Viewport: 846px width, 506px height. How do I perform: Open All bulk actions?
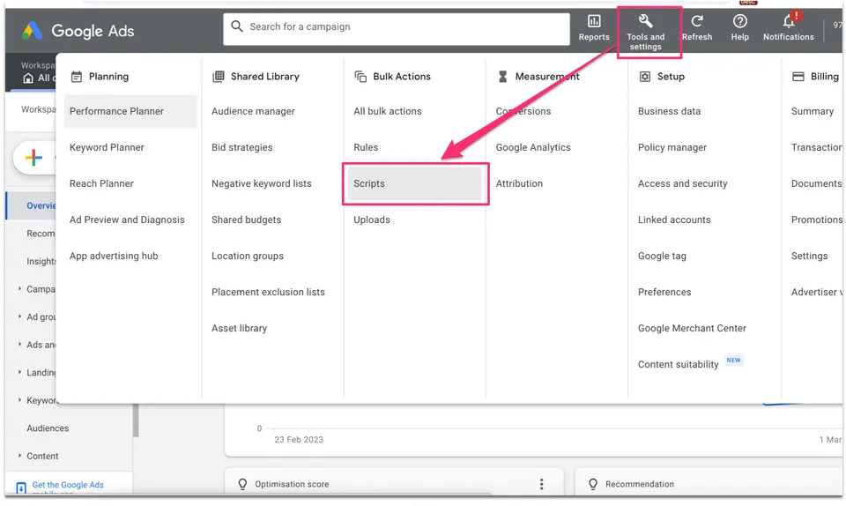point(388,111)
